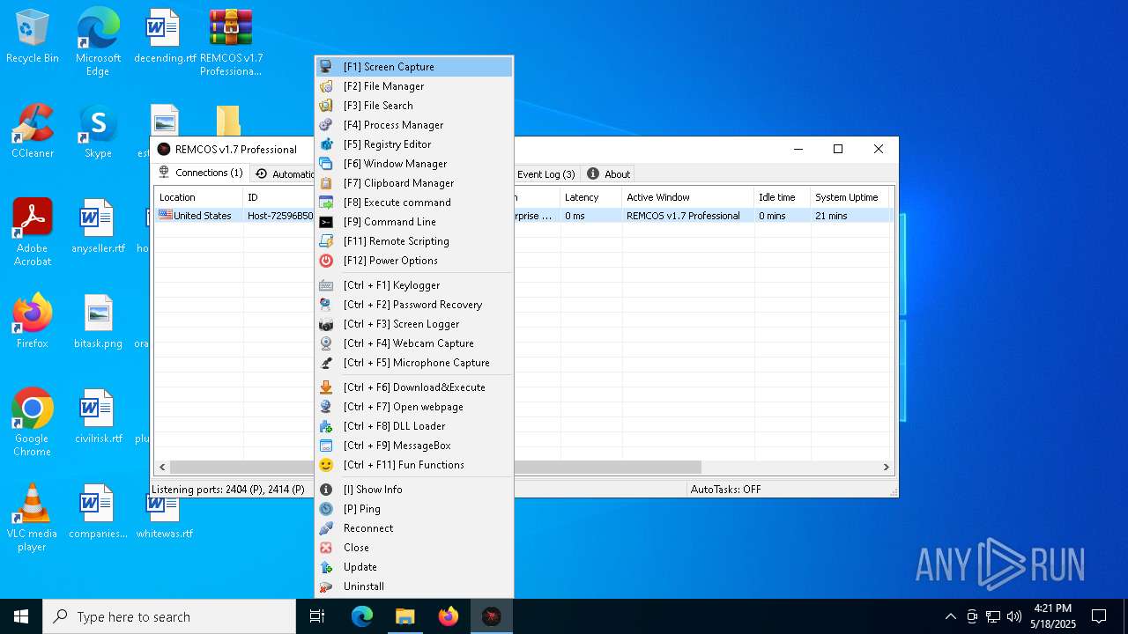Click the DLL Loader icon
The image size is (1128, 634).
(326, 426)
